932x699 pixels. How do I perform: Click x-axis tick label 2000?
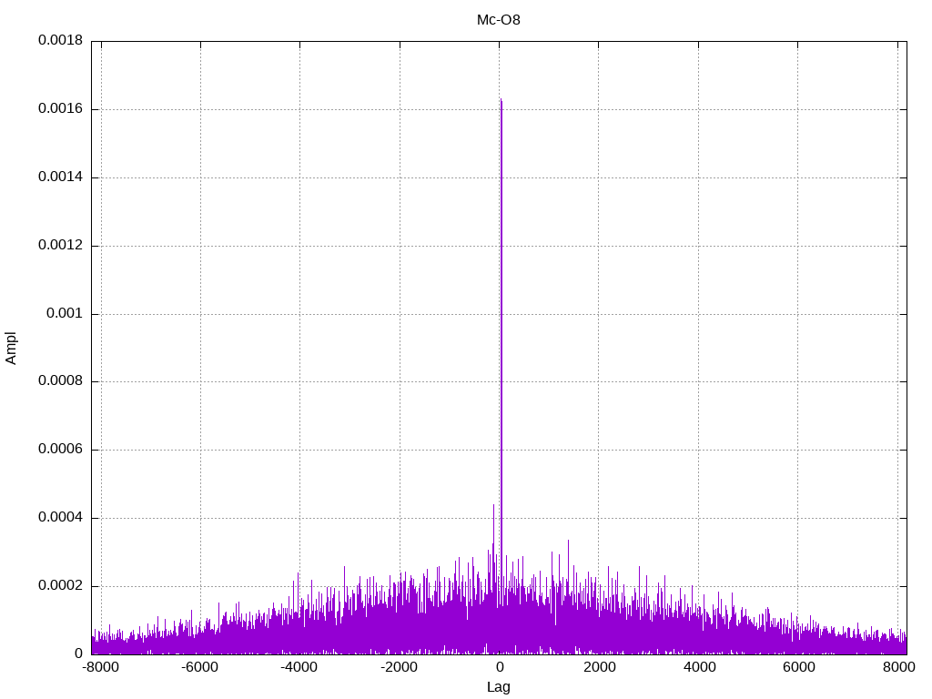599,667
